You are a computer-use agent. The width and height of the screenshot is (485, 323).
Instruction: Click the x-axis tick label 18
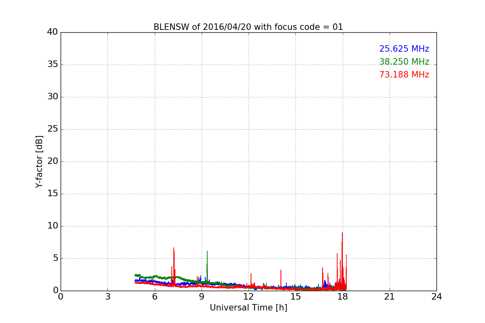point(343,296)
